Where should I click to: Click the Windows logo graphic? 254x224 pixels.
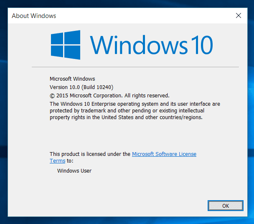[66, 45]
